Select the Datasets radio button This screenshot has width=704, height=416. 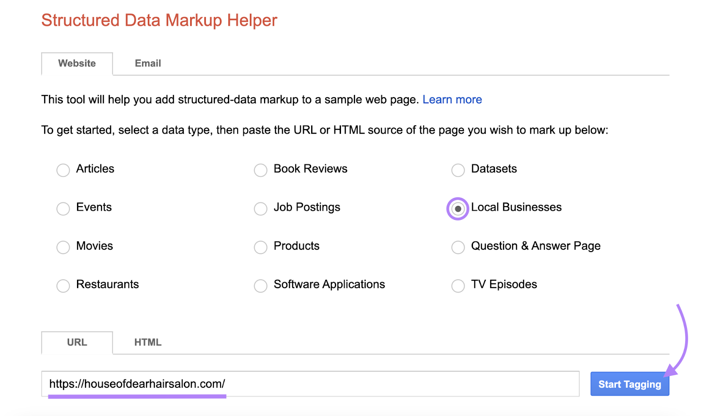click(458, 170)
